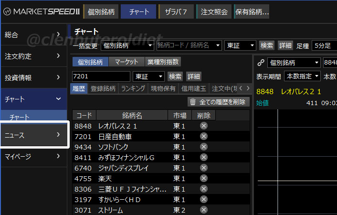Delete 7201 日産自動車 history entry
This screenshot has width=337, height=215.
pyautogui.click(x=203, y=136)
